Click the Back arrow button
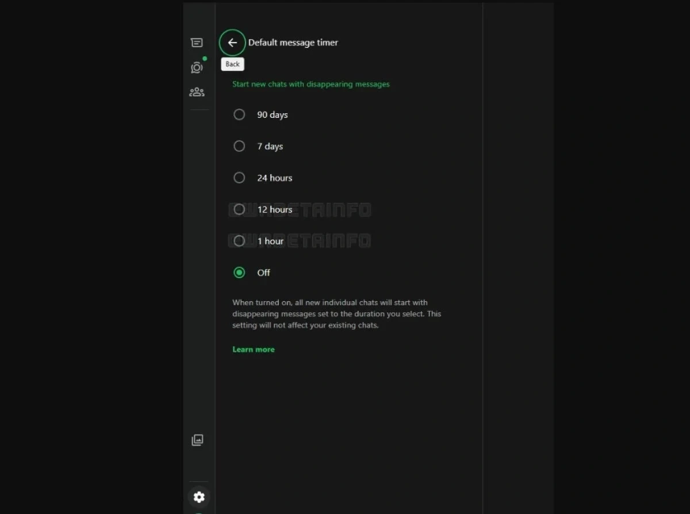690x514 pixels. 232,43
